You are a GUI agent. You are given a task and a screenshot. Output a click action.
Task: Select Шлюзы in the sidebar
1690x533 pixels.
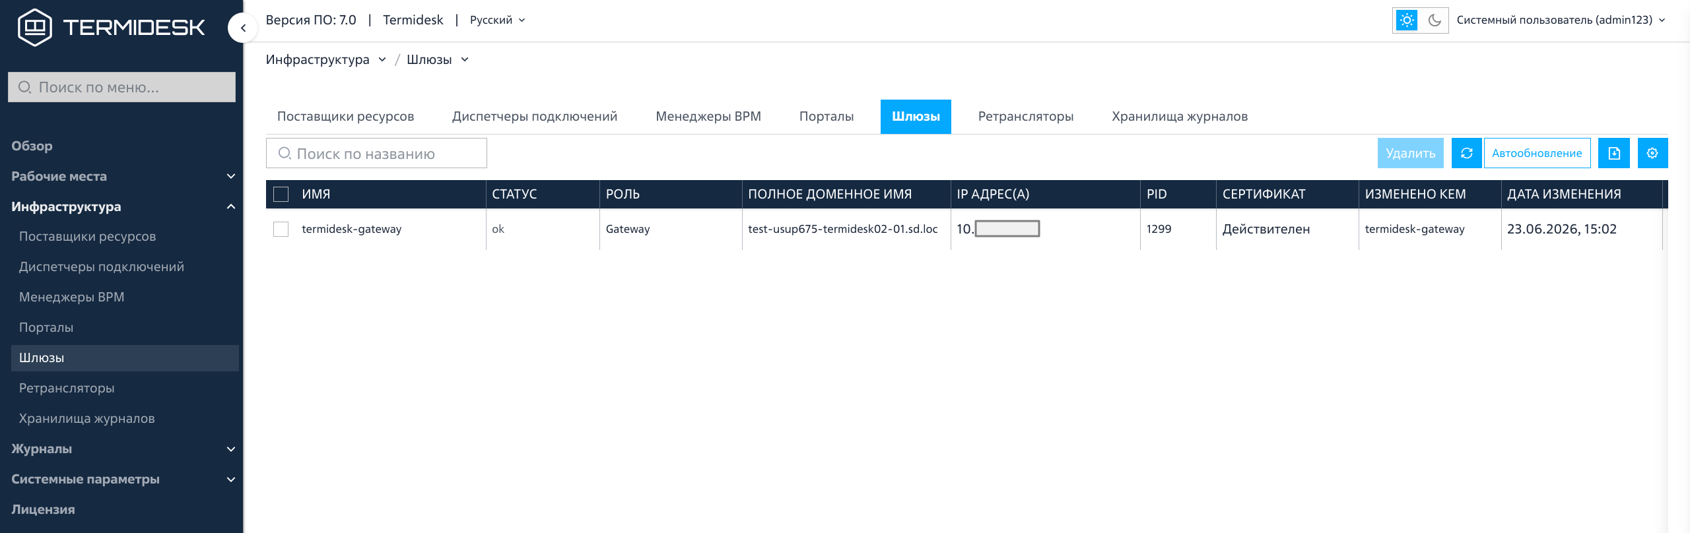click(125, 358)
